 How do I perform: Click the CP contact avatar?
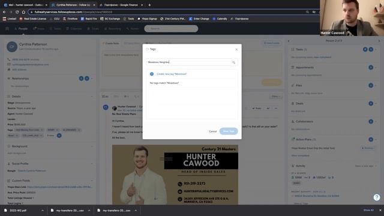point(12,47)
